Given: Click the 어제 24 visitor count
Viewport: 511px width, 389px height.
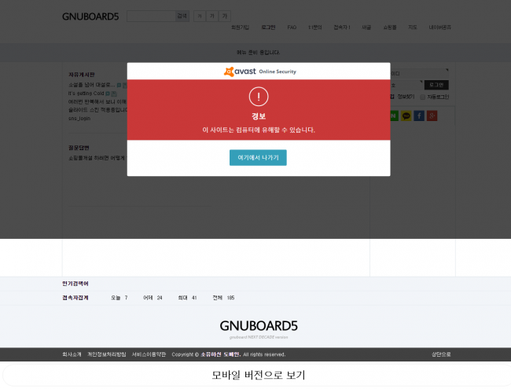Looking at the screenshot, I should click(x=153, y=298).
